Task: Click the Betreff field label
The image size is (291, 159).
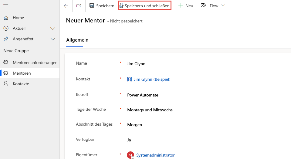Action: (82, 94)
